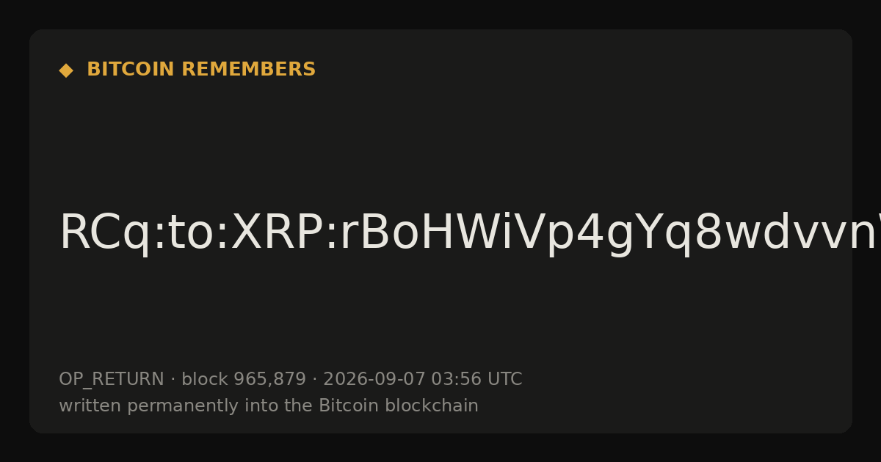Image resolution: width=881 pixels, height=462 pixels.
Task: Click the OP_RETURN label in footer
Action: coord(112,380)
